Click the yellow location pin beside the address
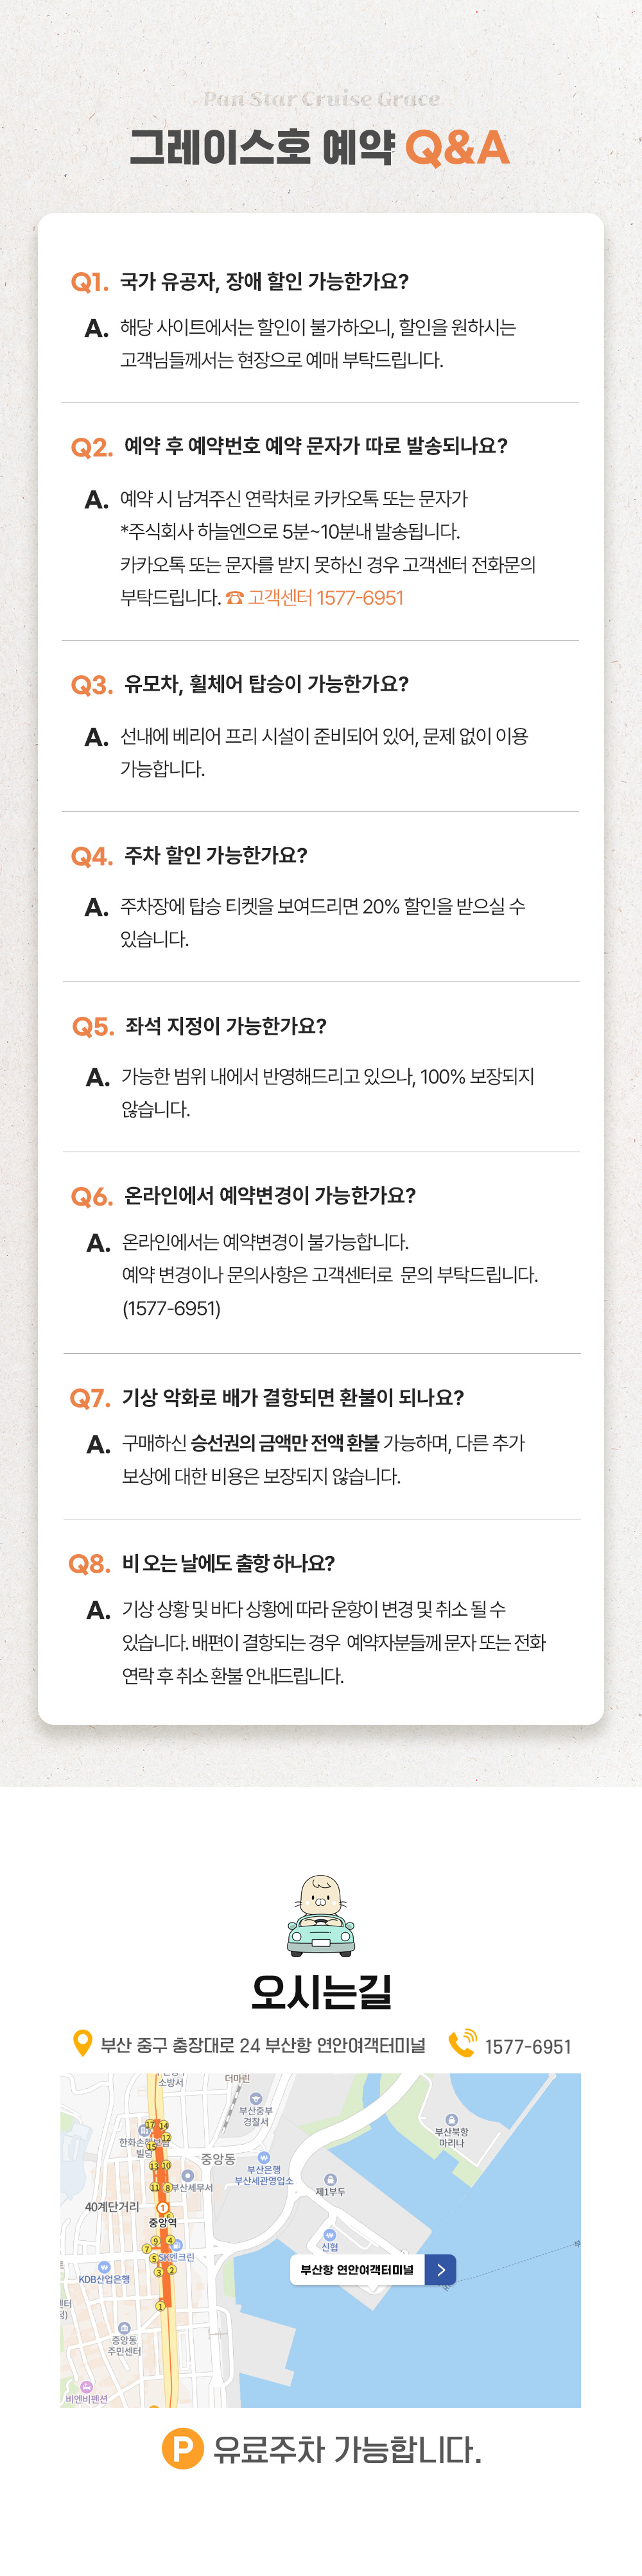The width and height of the screenshot is (642, 2576). [83, 2043]
